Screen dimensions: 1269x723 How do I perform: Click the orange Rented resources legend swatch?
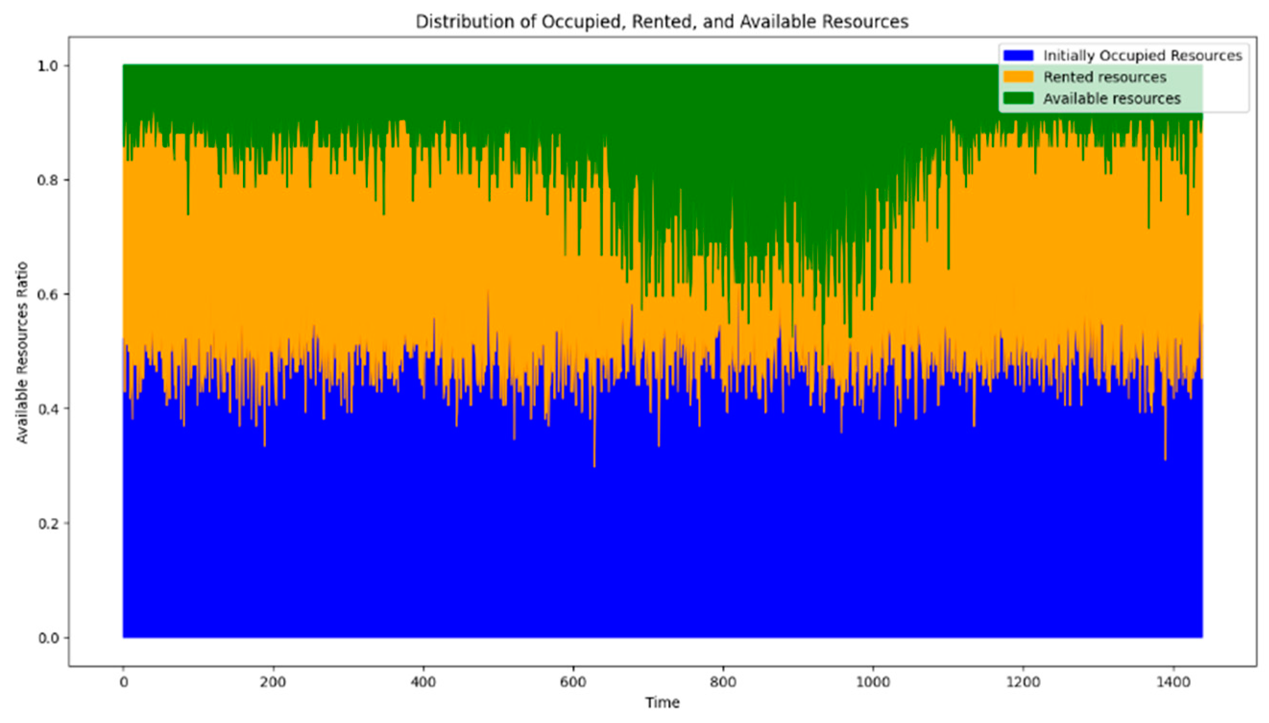point(1018,77)
